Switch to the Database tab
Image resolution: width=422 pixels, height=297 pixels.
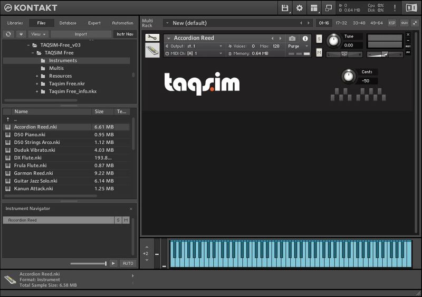[x=68, y=23]
